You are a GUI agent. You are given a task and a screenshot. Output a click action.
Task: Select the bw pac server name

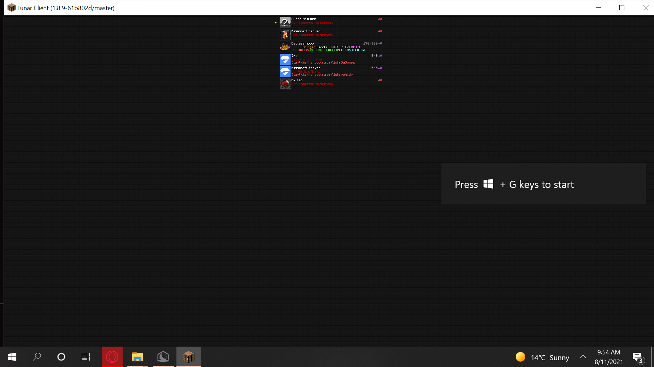[297, 80]
